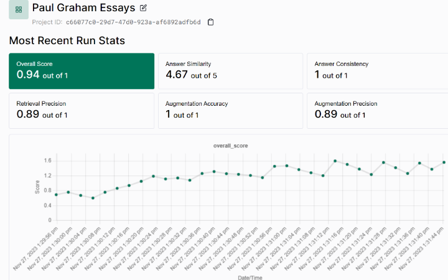Click the x-axis label Nov 27, 2023 1:29:56 pm
This screenshot has width=448, height=280.
pyautogui.click(x=35, y=248)
